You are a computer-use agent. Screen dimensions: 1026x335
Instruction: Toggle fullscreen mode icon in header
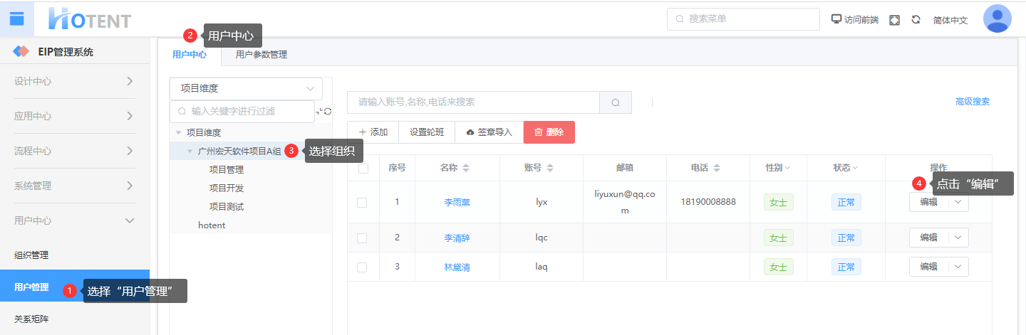pyautogui.click(x=894, y=20)
